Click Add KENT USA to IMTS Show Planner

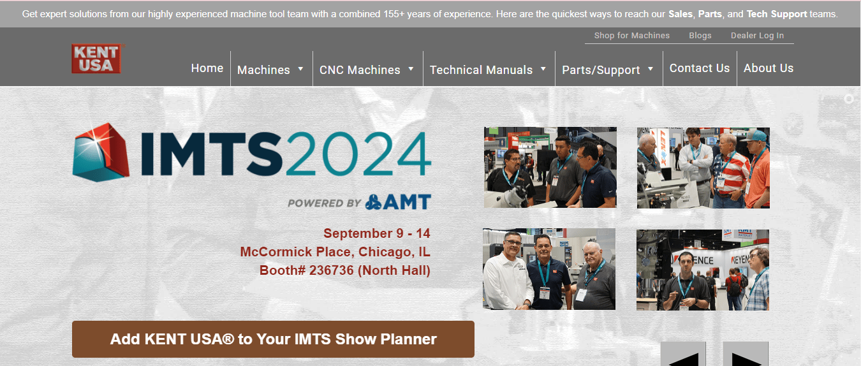click(273, 339)
